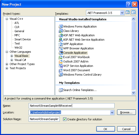
Task: Switch templates to small icons view
Action: tap(133, 12)
